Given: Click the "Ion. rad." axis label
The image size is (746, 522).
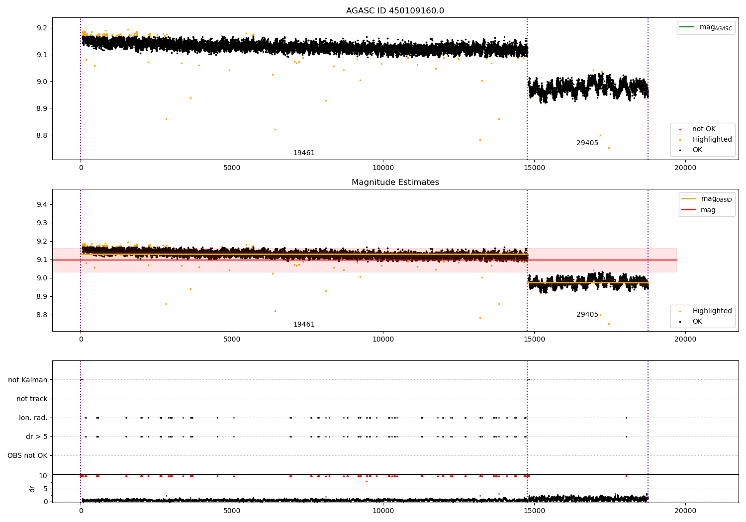Looking at the screenshot, I should coord(33,418).
